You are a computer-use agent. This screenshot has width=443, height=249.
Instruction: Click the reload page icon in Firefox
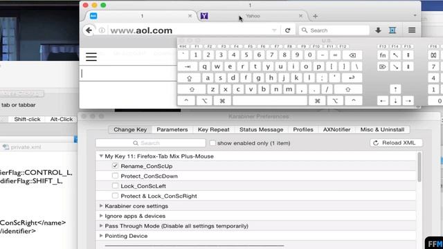coord(288,30)
